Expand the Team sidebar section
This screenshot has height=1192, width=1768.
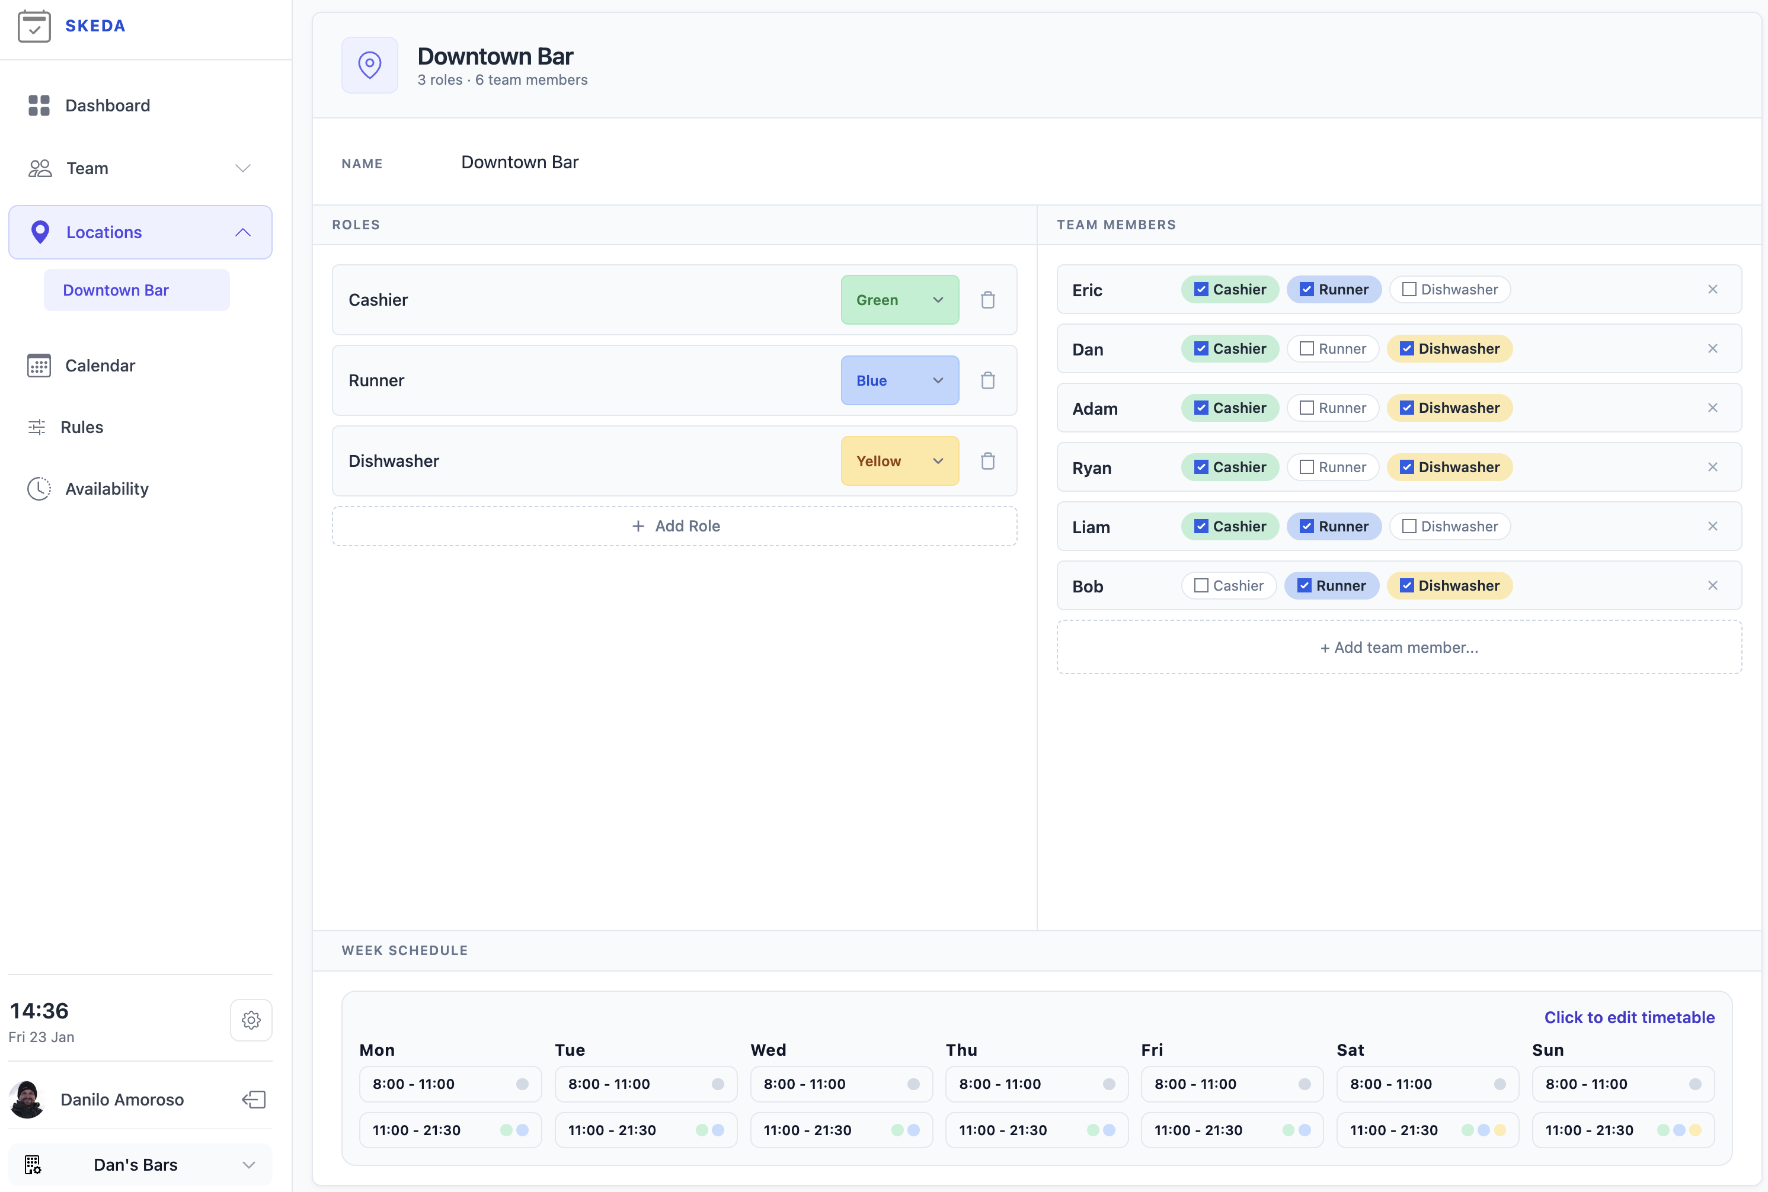coord(242,168)
